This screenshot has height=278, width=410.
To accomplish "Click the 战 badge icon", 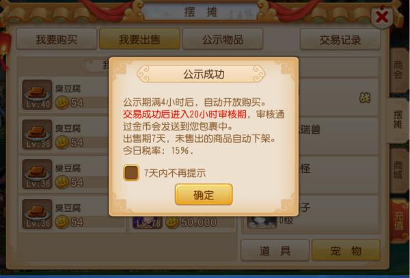I will [x=365, y=98].
